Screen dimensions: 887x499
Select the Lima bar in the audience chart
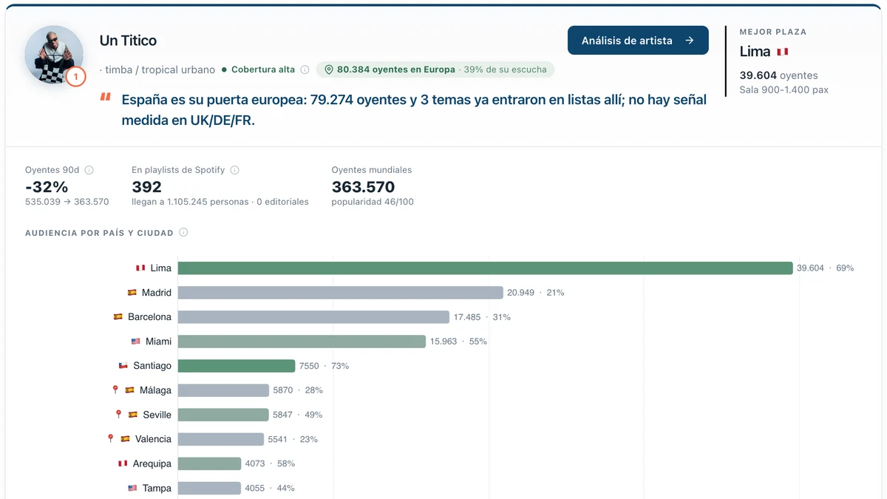(x=485, y=268)
